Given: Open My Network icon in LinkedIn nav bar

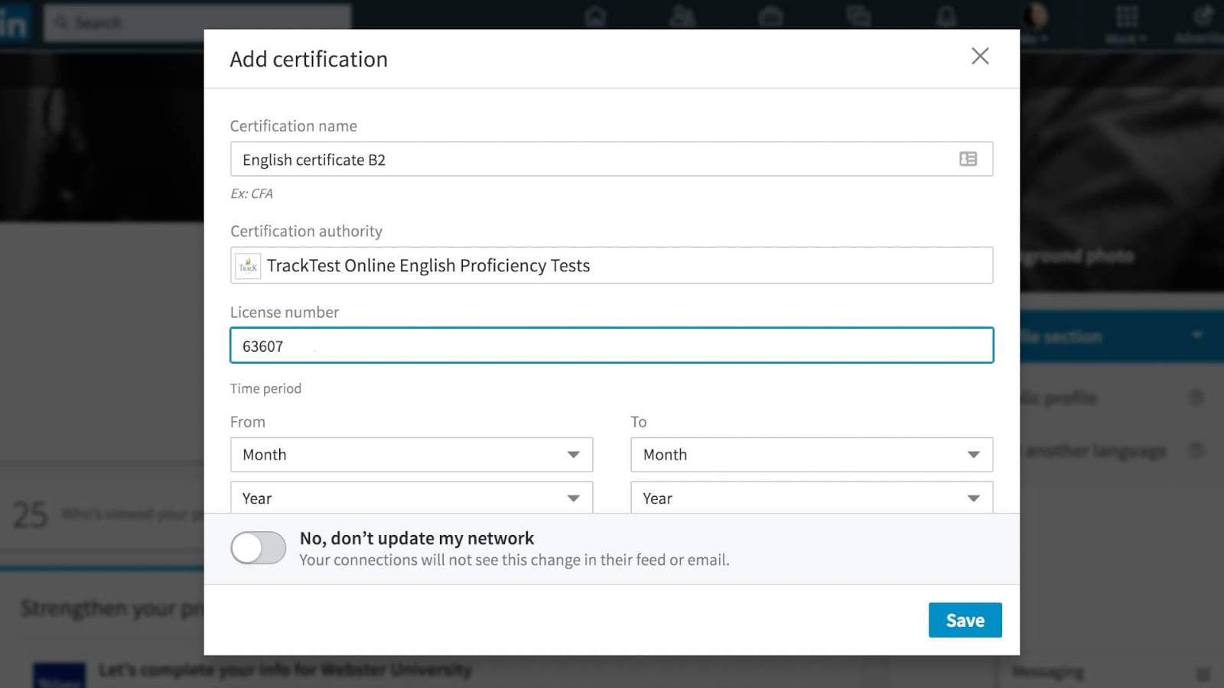Looking at the screenshot, I should pos(682,17).
